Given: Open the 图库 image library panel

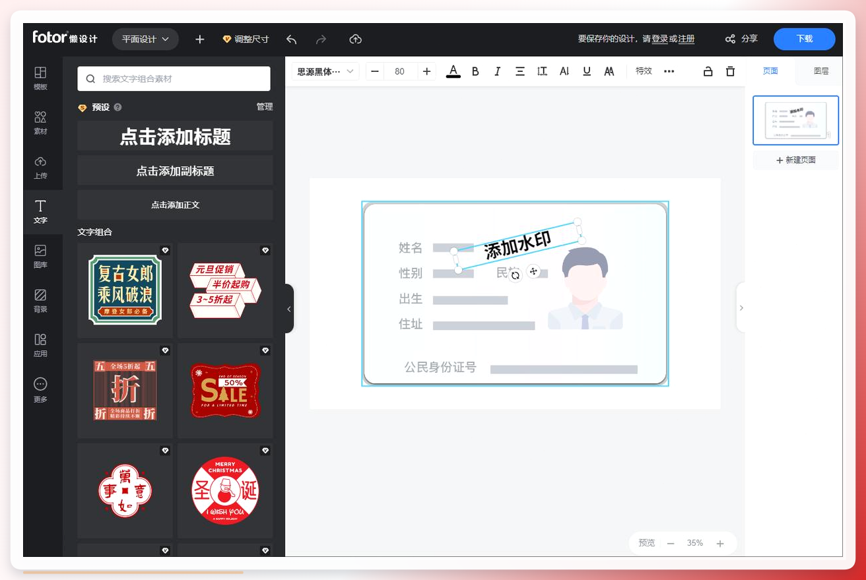Looking at the screenshot, I should point(40,256).
